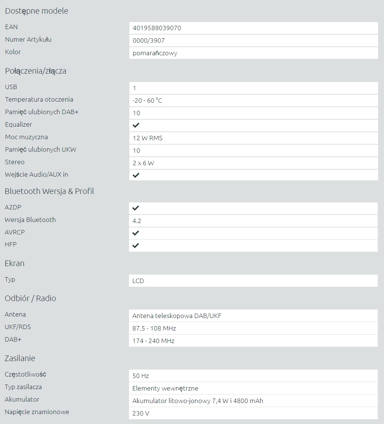Click the HFP checkmark icon
Screen dimensions: 384x424
tap(136, 245)
